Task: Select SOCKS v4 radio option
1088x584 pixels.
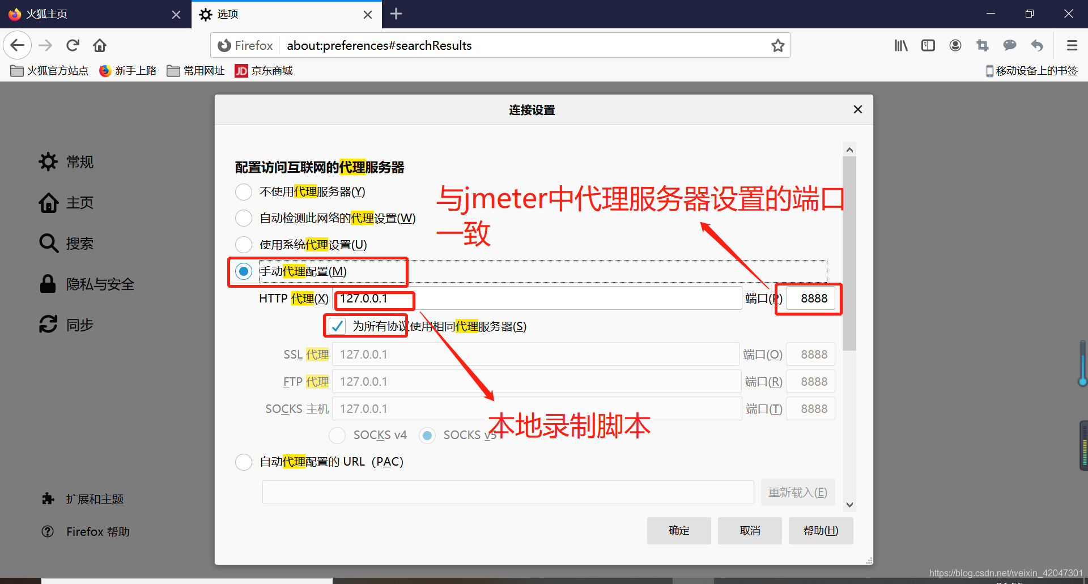Action: (x=337, y=435)
